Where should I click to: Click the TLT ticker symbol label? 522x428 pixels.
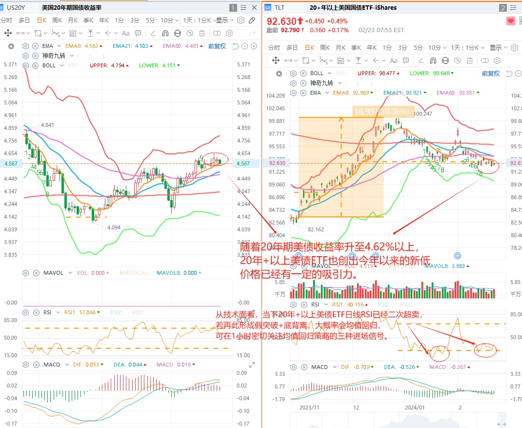pos(280,8)
